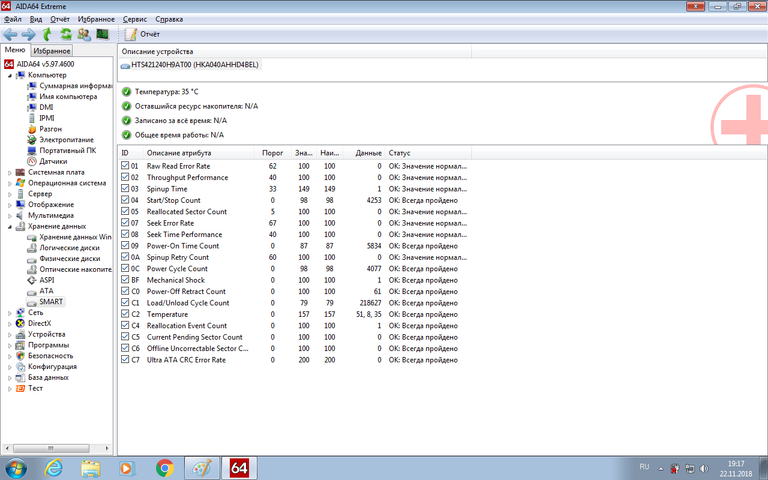Click the Мультимедиа speaker icon

21,215
